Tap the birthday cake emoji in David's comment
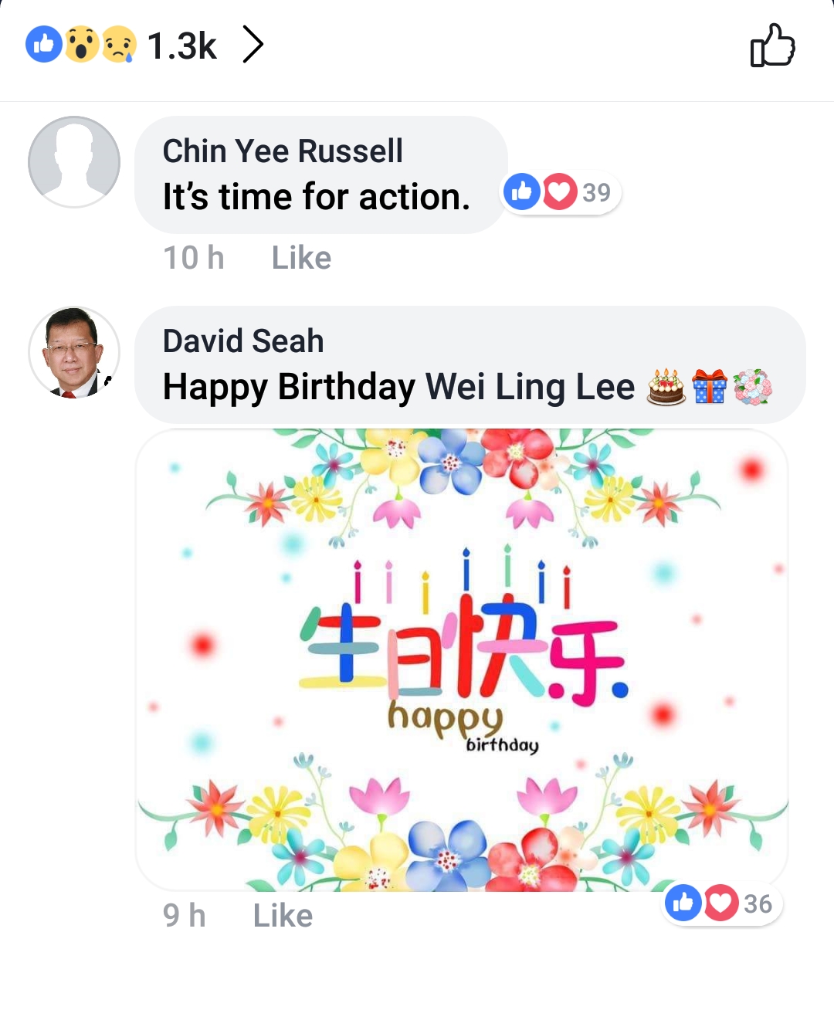834x1027 pixels. [x=666, y=387]
